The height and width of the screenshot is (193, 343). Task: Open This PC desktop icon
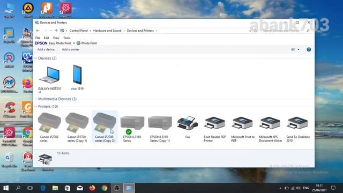(9, 10)
